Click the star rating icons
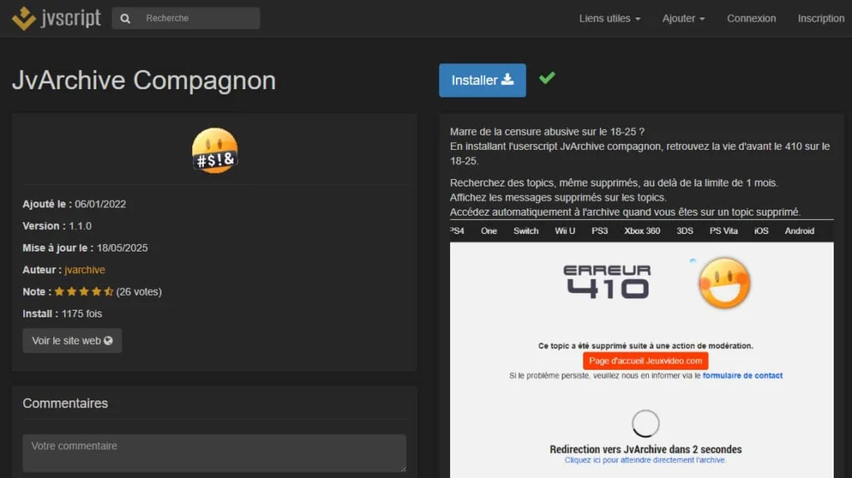852x478 pixels. pos(84,292)
